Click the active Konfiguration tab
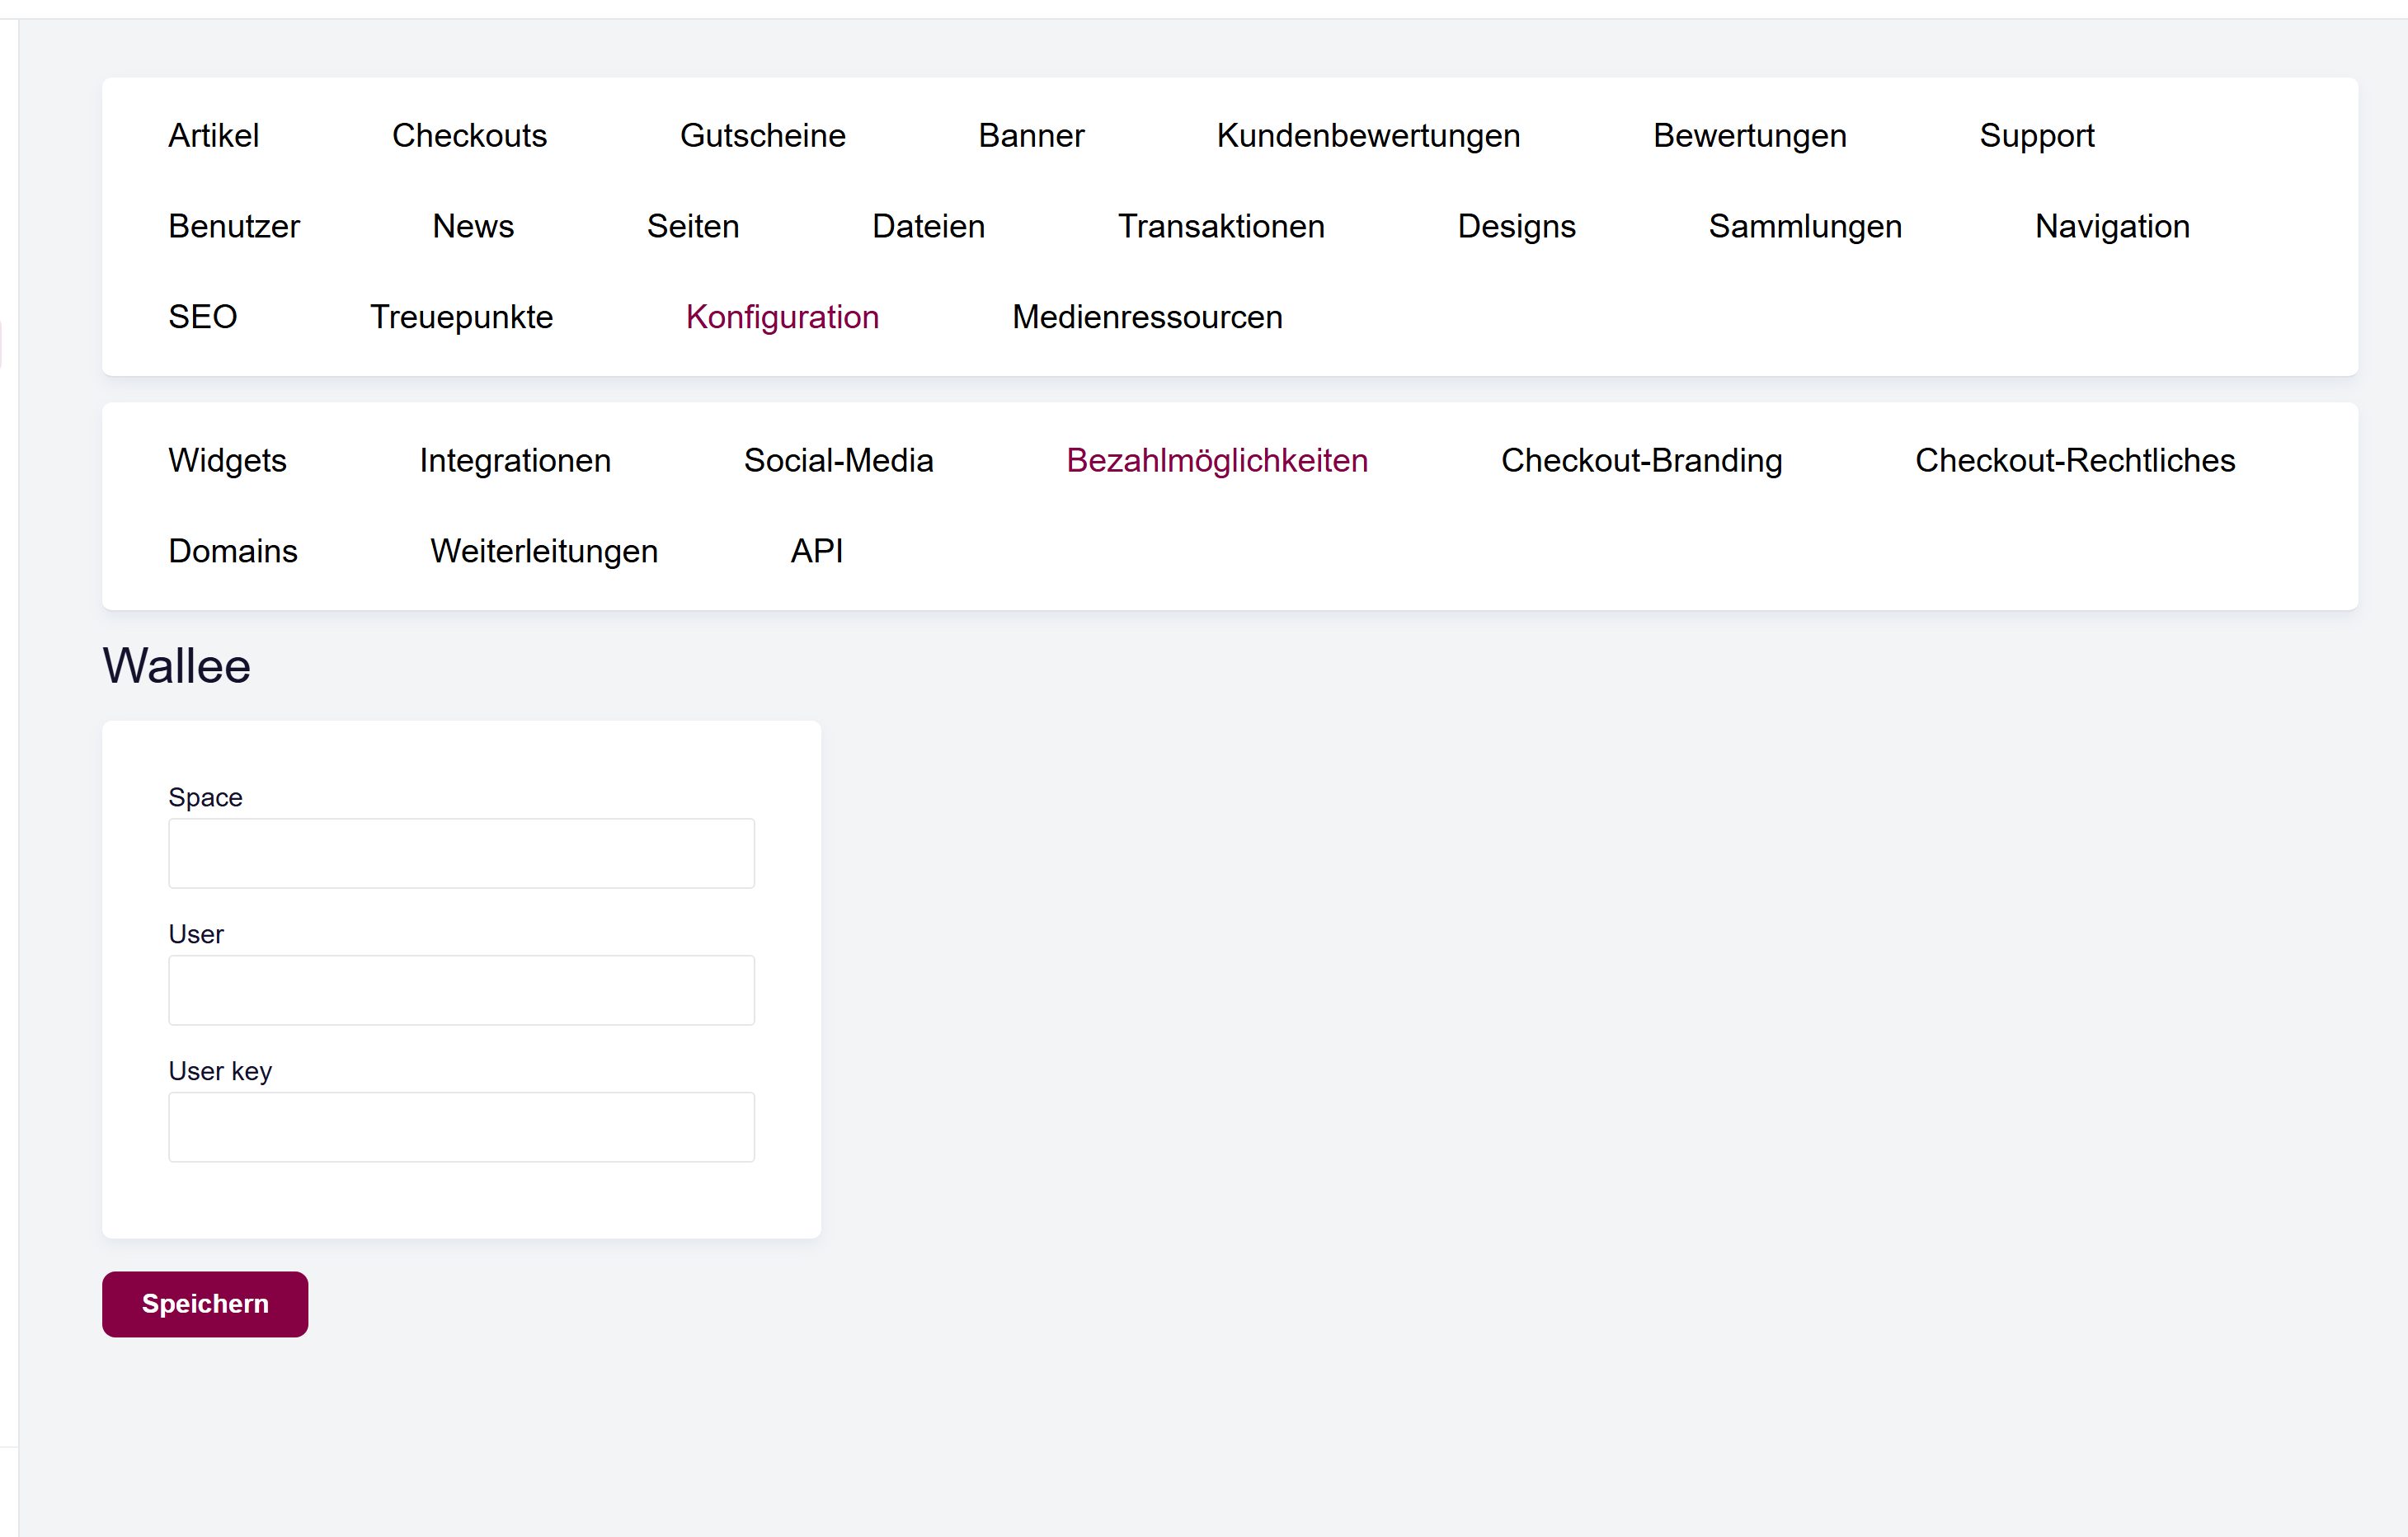 pyautogui.click(x=782, y=317)
